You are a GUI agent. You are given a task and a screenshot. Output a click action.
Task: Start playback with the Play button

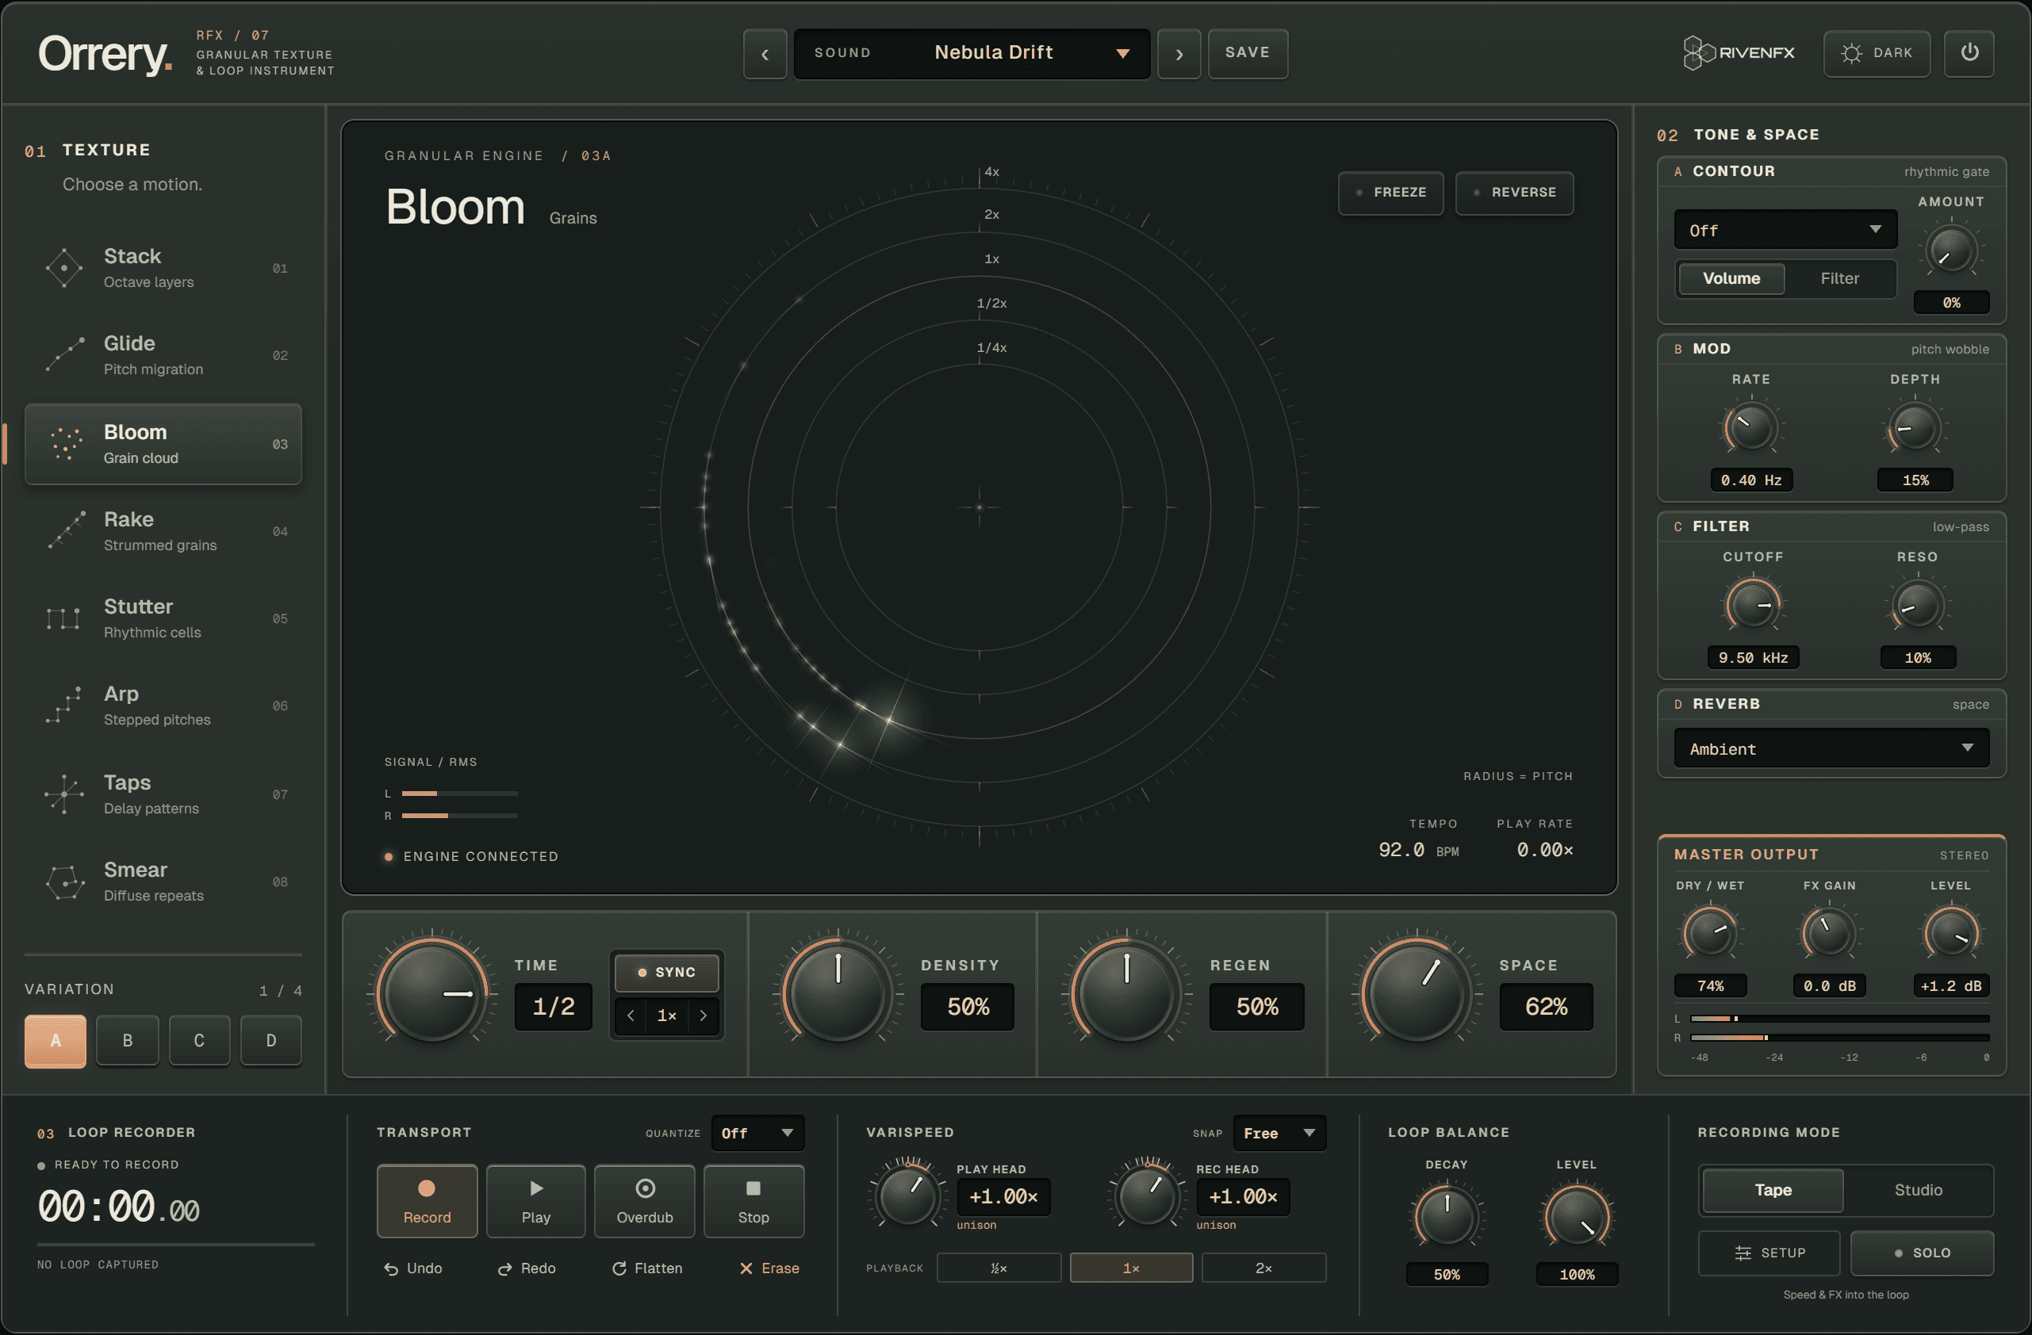[535, 1201]
